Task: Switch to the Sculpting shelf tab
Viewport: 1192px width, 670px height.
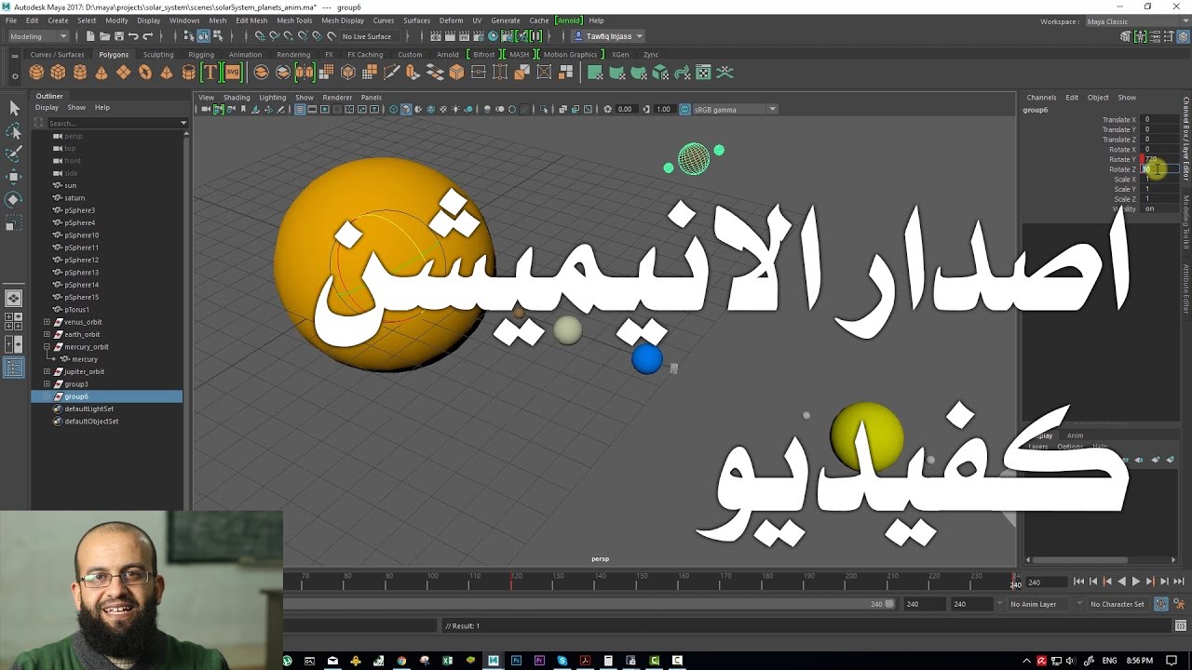Action: (158, 55)
